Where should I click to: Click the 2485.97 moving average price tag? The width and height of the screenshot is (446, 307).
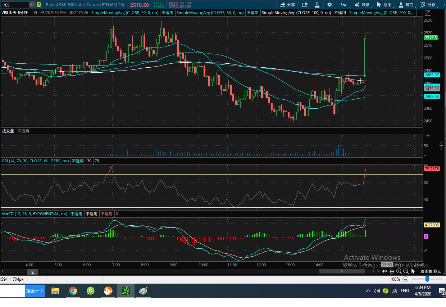point(432,75)
